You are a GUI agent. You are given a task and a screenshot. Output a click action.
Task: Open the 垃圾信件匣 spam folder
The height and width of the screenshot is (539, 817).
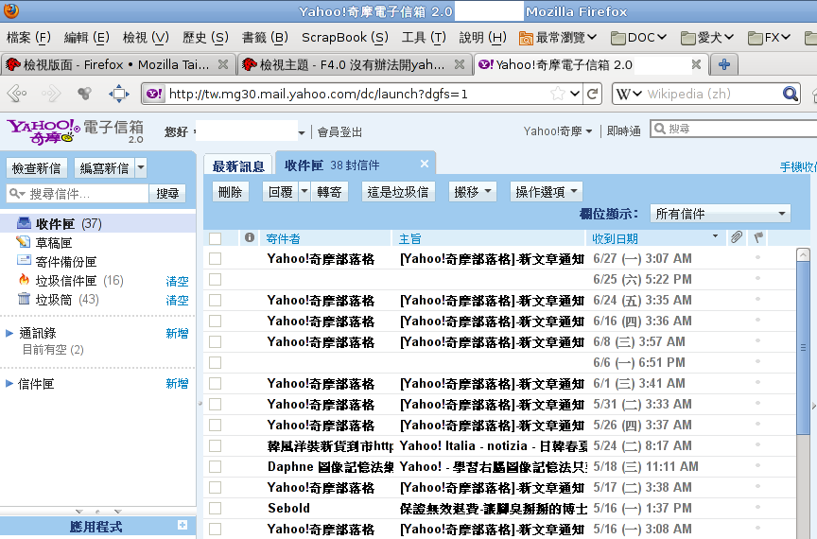point(66,281)
